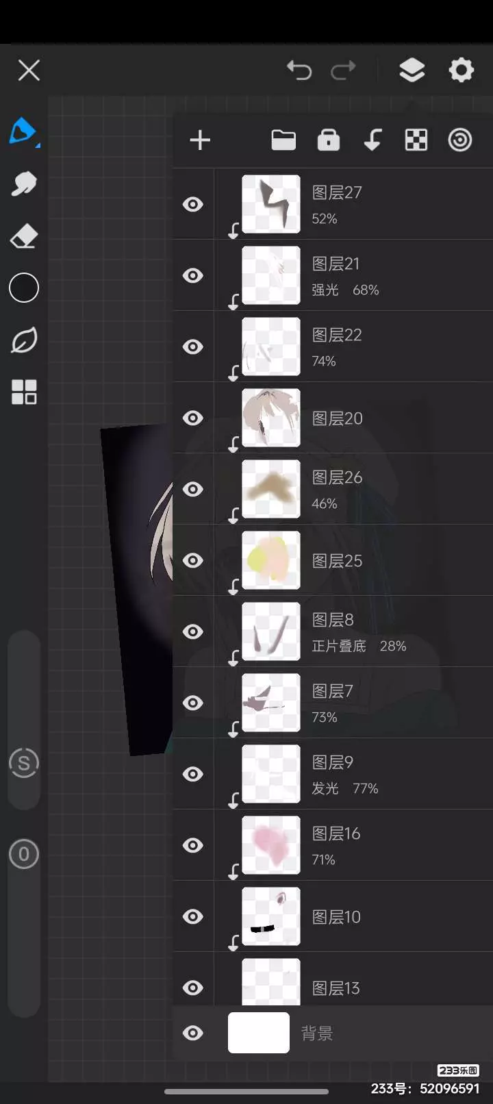Toggle visibility of layer 图层20
The height and width of the screenshot is (1104, 493).
pyautogui.click(x=193, y=418)
